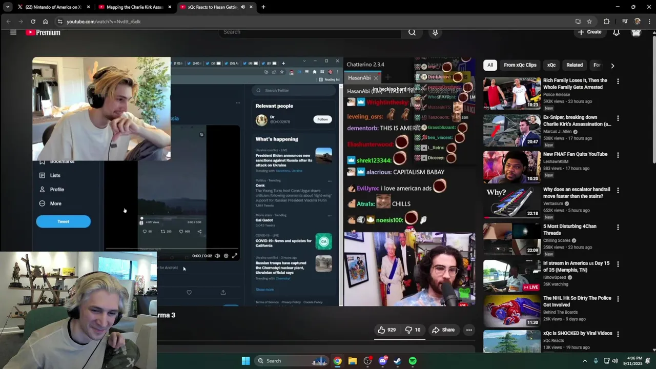The height and width of the screenshot is (369, 656).
Task: Open options for The NHL Hit video
Action: (x=618, y=299)
